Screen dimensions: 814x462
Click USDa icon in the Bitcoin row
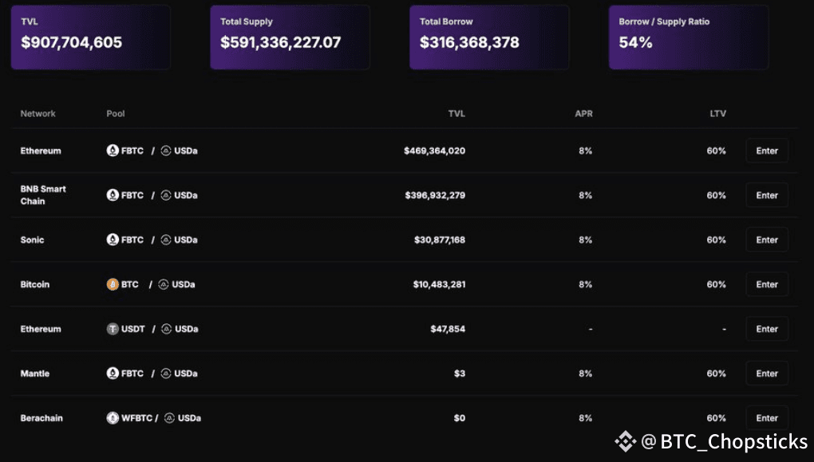[x=164, y=284]
